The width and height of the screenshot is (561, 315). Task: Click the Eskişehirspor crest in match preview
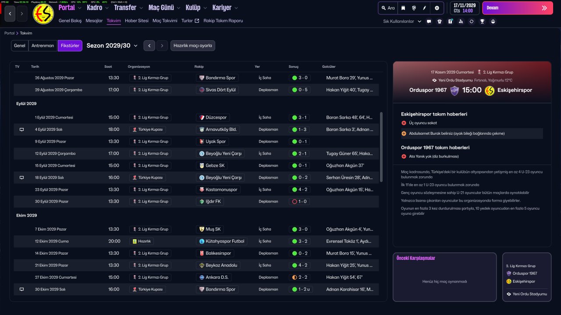point(490,90)
